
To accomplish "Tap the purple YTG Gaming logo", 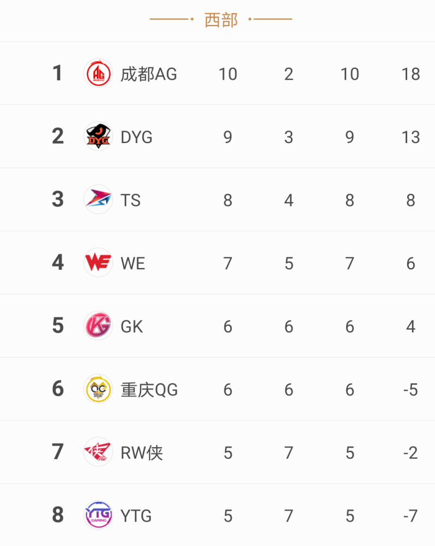I will click(98, 515).
